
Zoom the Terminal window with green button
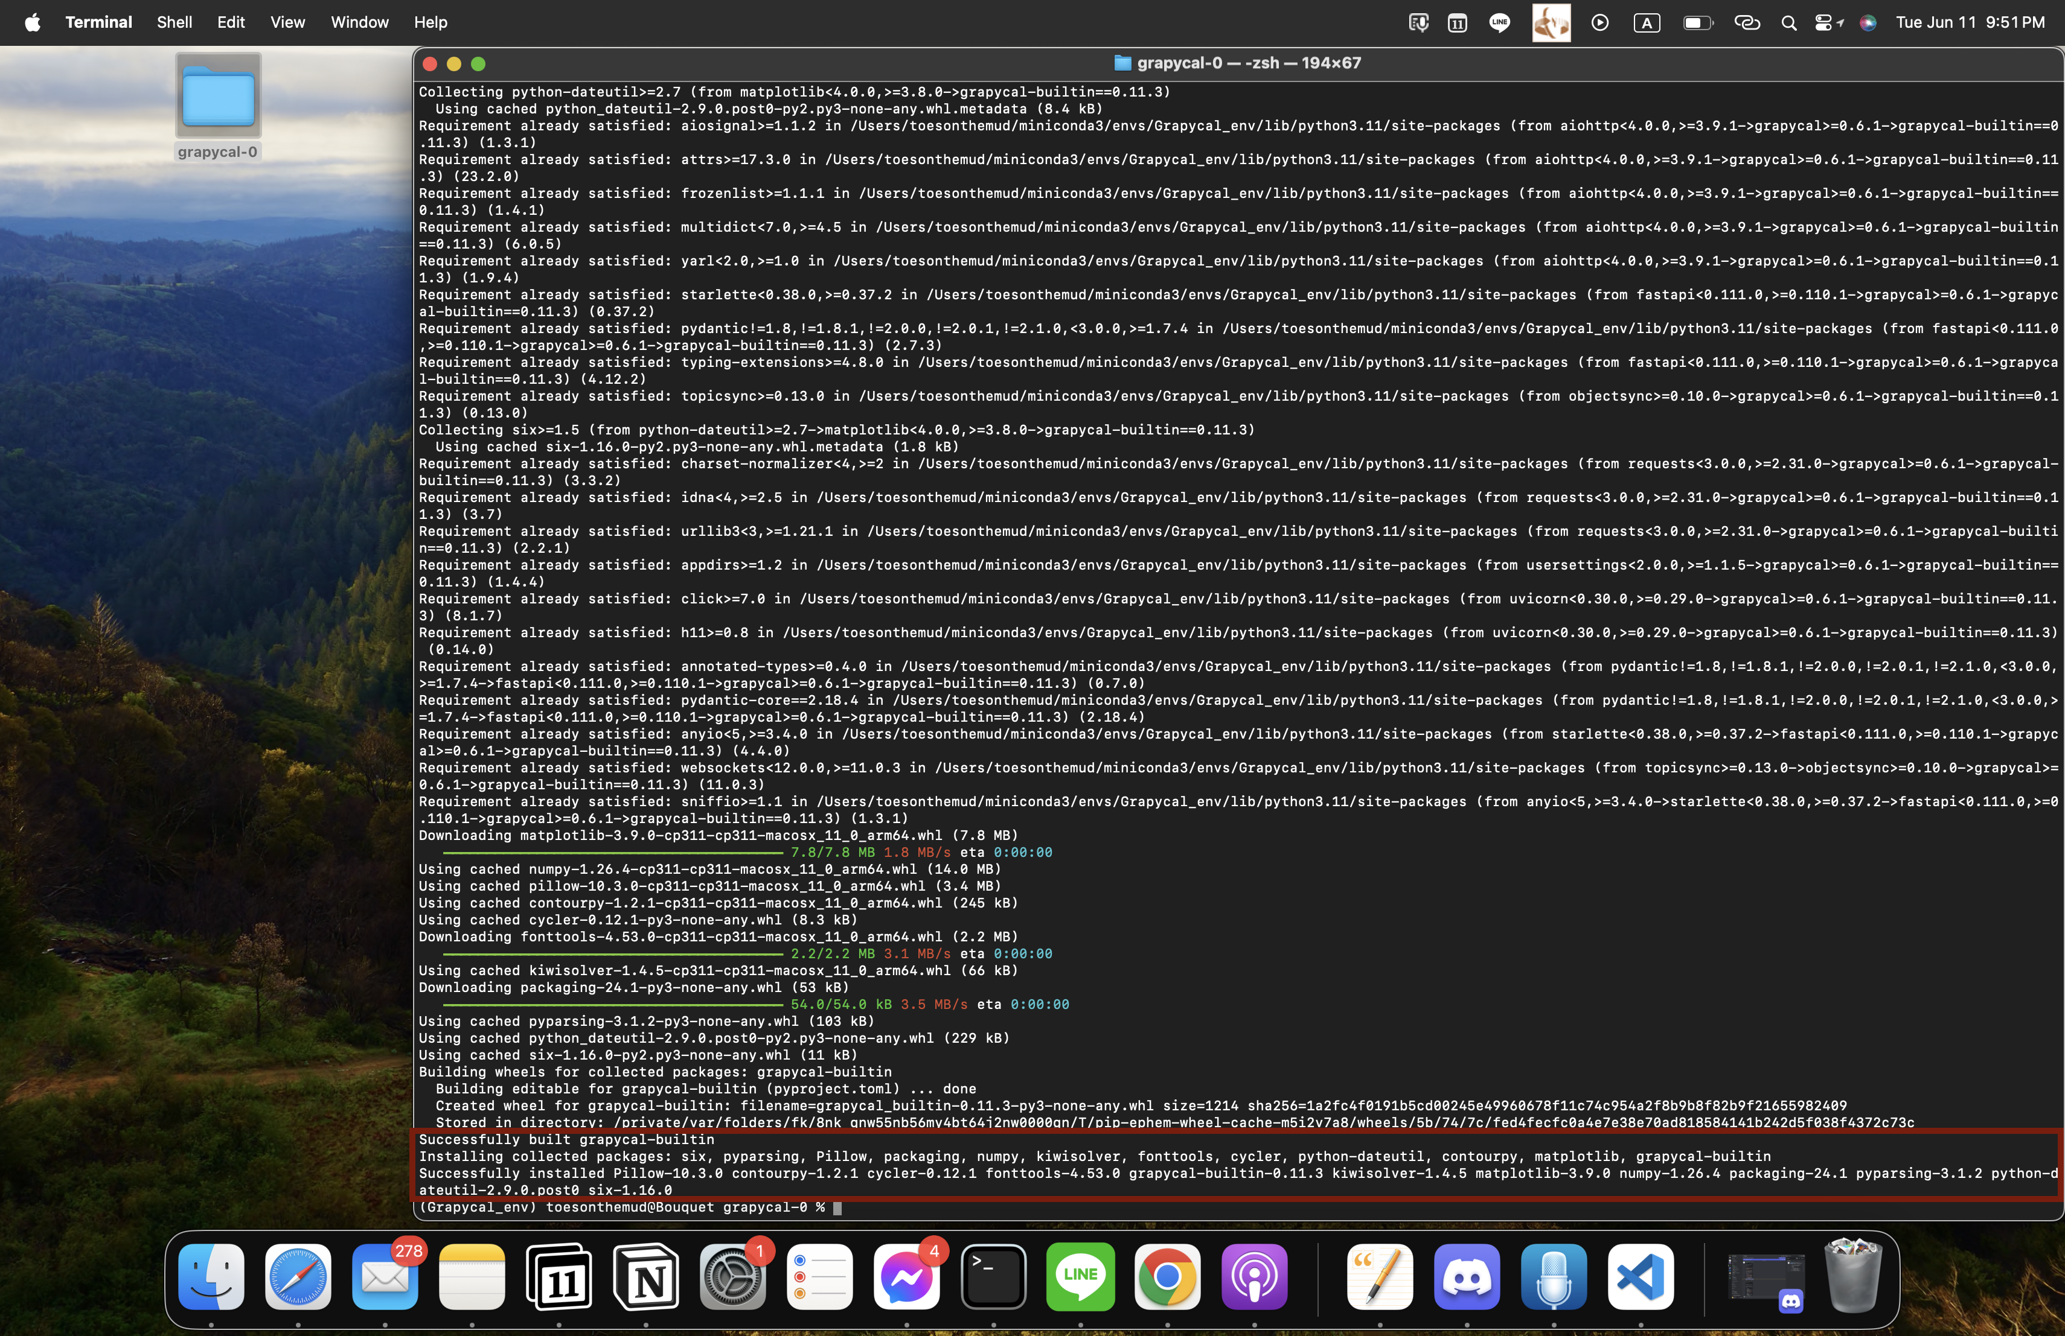tap(478, 63)
